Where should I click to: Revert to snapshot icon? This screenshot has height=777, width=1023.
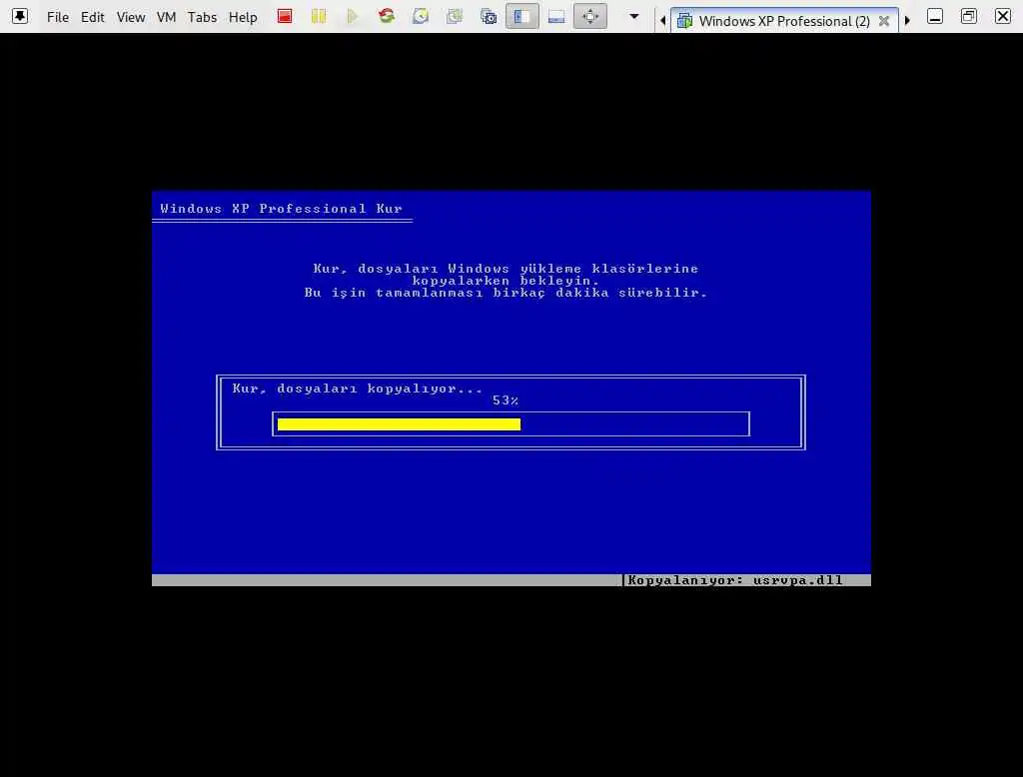(455, 16)
